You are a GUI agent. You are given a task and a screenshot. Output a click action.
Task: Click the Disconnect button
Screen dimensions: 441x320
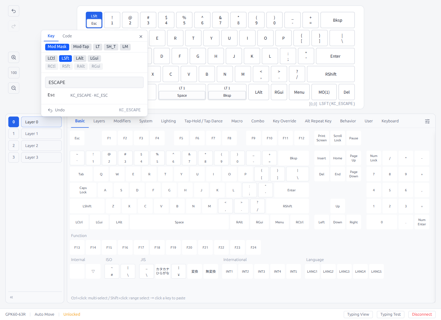click(x=422, y=314)
